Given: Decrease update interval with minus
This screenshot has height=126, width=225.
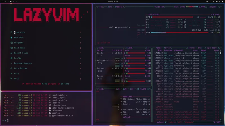Looking at the screenshot, I should [x=208, y=7].
